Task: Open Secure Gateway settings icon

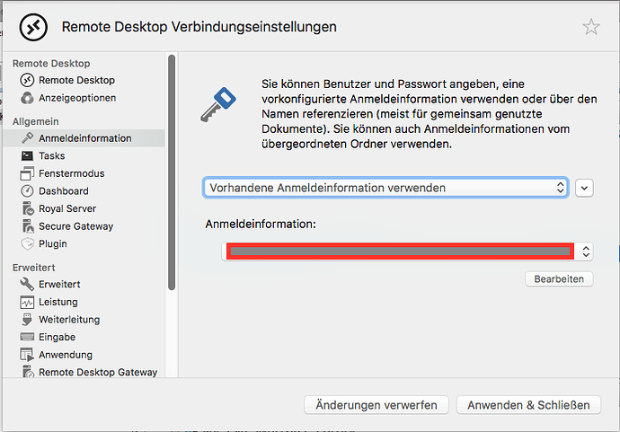Action: pos(28,226)
